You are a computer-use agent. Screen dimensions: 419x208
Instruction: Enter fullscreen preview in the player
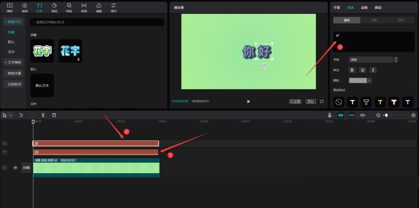click(x=322, y=101)
